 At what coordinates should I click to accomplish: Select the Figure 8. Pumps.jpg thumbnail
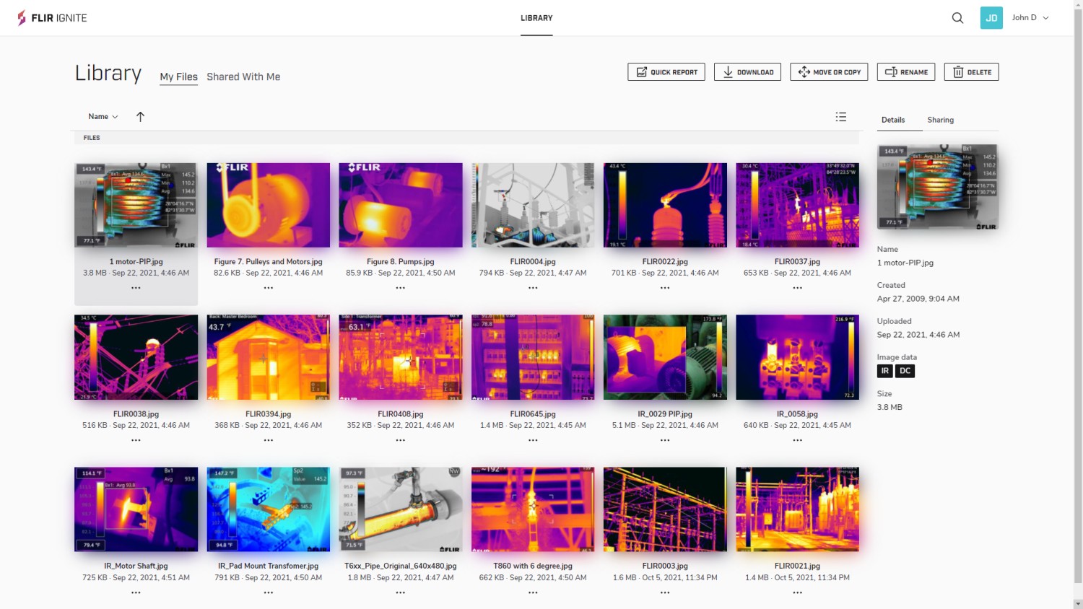click(x=401, y=205)
